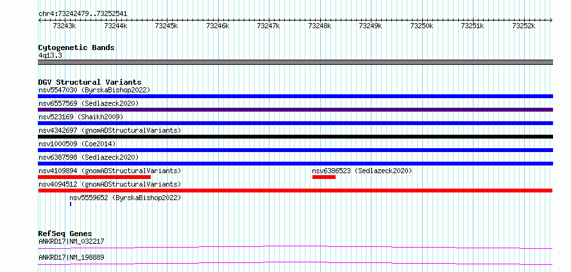Open variant label nsv1000509 (Coe2014)
The height and width of the screenshot is (272, 571).
click(77, 144)
